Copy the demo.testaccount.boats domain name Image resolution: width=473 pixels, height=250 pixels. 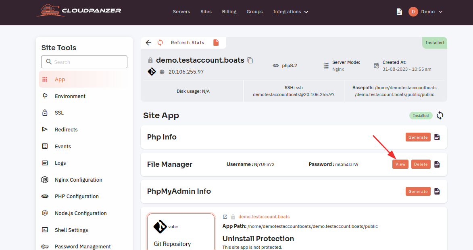pyautogui.click(x=250, y=60)
